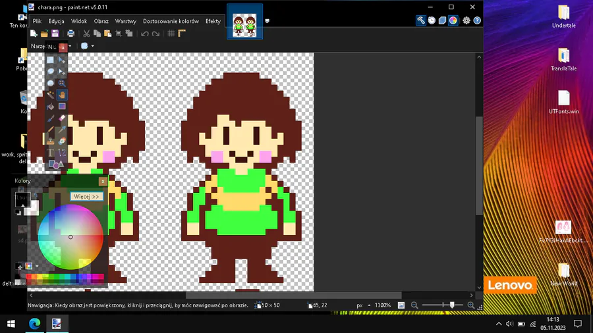This screenshot has height=333, width=593.
Task: Click the Cut scissors icon
Action: pyautogui.click(x=86, y=34)
